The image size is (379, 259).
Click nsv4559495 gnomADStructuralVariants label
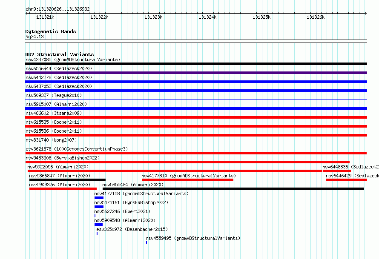click(193, 238)
